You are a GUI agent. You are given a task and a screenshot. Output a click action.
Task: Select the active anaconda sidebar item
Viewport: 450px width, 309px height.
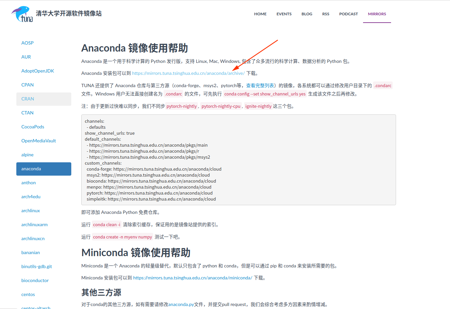pyautogui.click(x=44, y=169)
